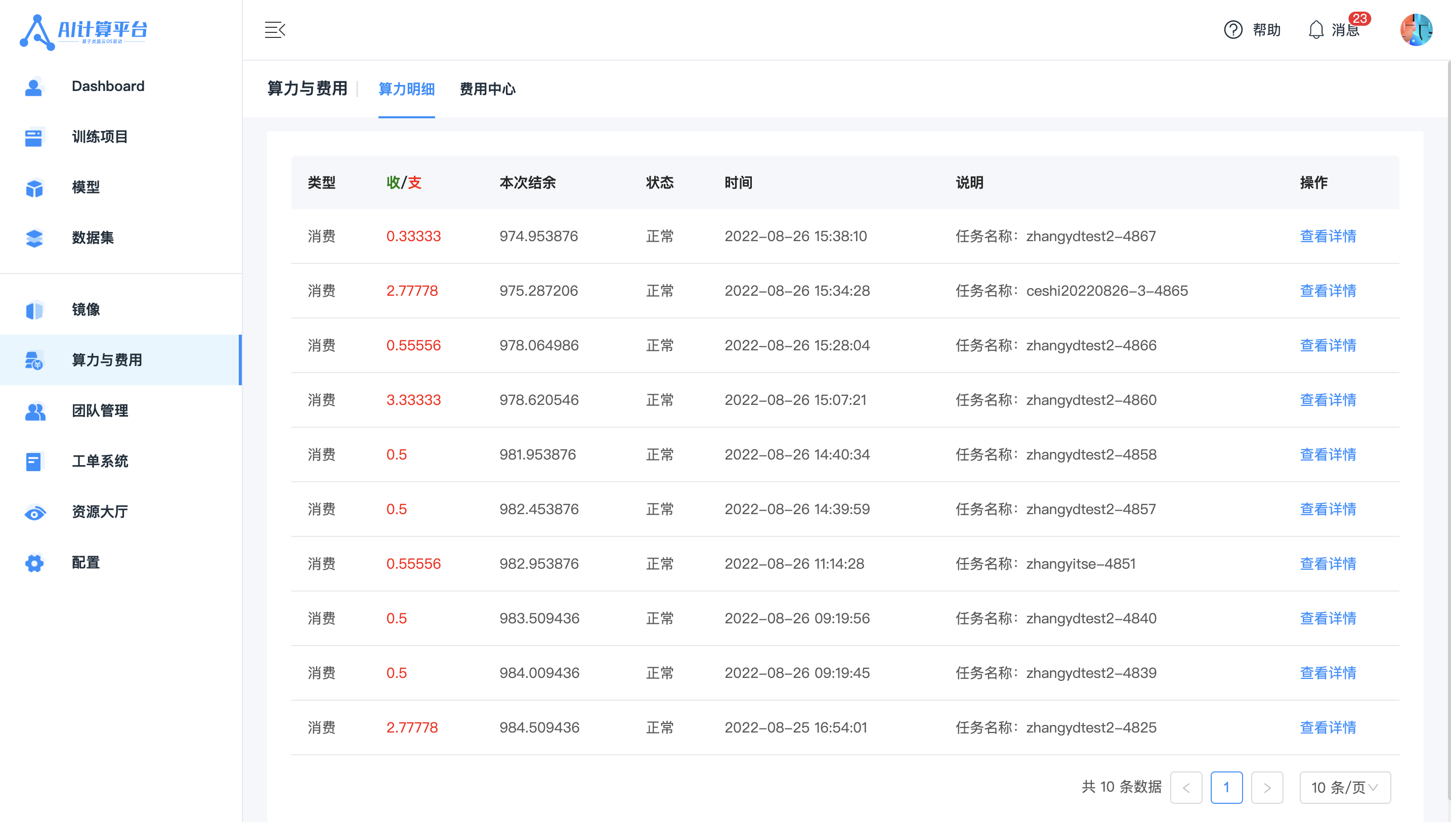Open 数据集 in the sidebar

coord(121,238)
